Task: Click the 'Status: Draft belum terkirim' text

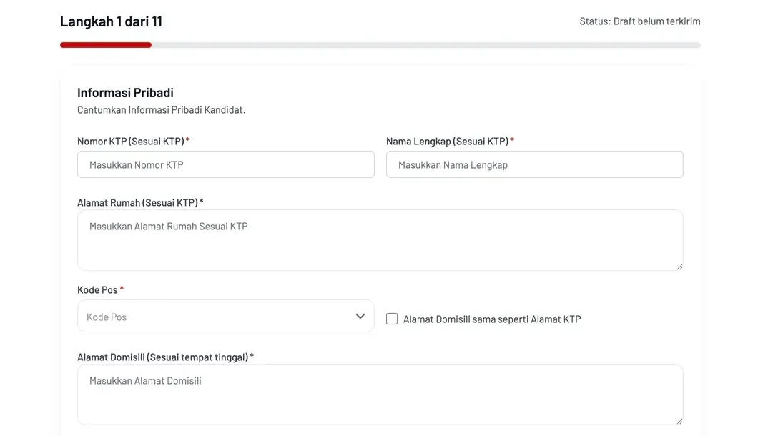Action: coord(639,21)
